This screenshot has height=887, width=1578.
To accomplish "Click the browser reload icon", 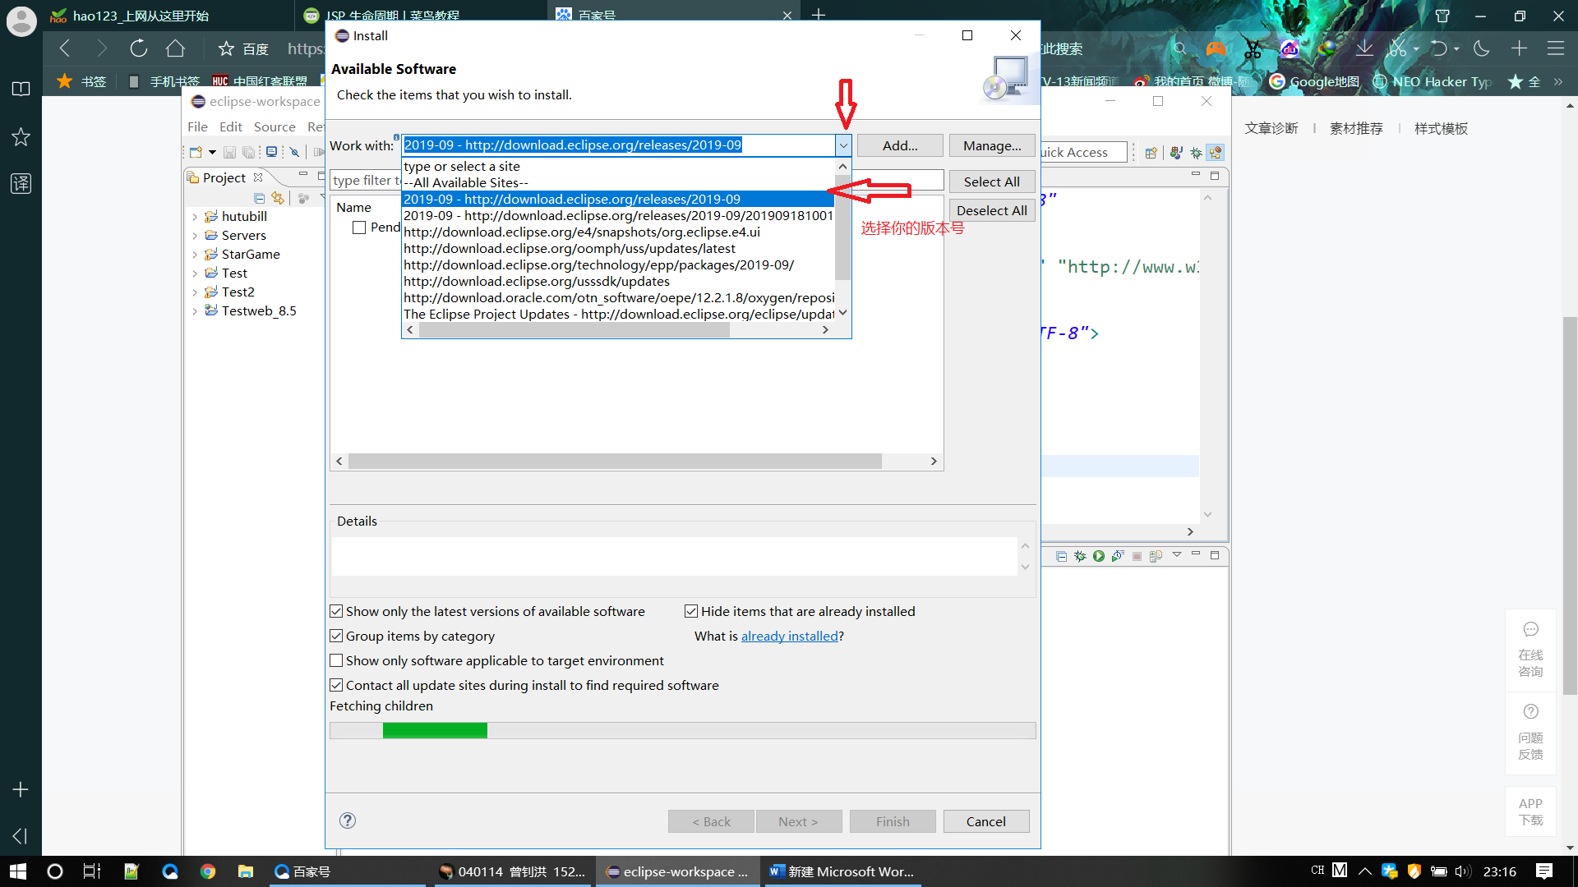I will [x=138, y=48].
